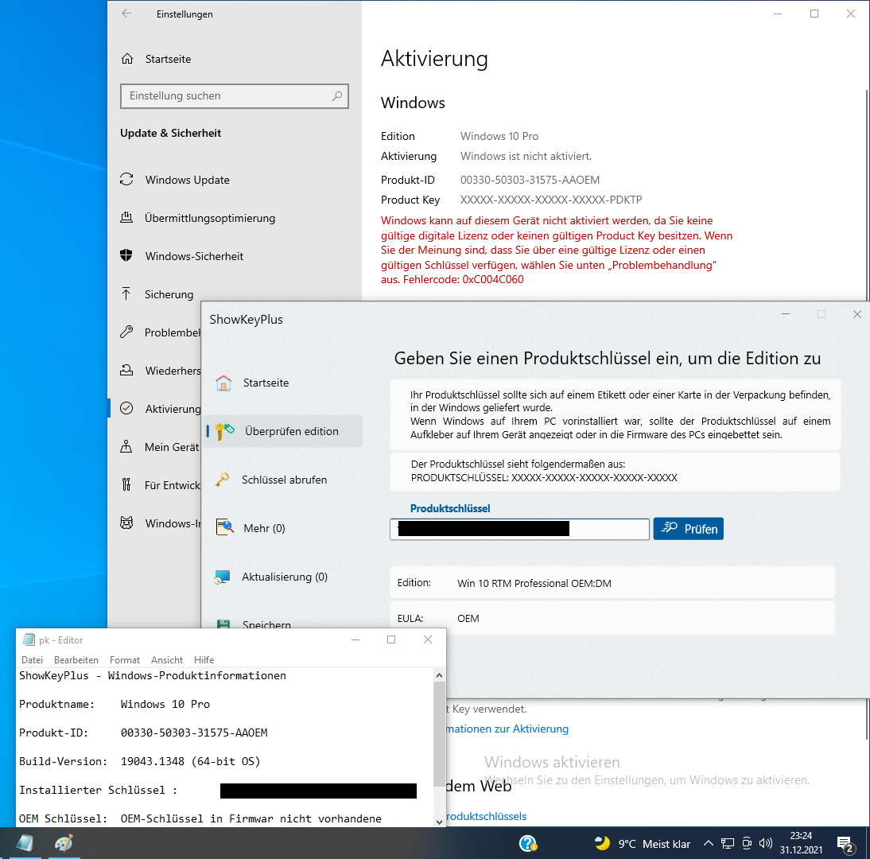Viewport: 870px width, 859px height.
Task: Open Ansicht menu in Editor
Action: click(x=167, y=660)
